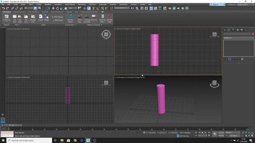Activate the Select Object tool
The image size is (255, 143).
click(35, 8)
